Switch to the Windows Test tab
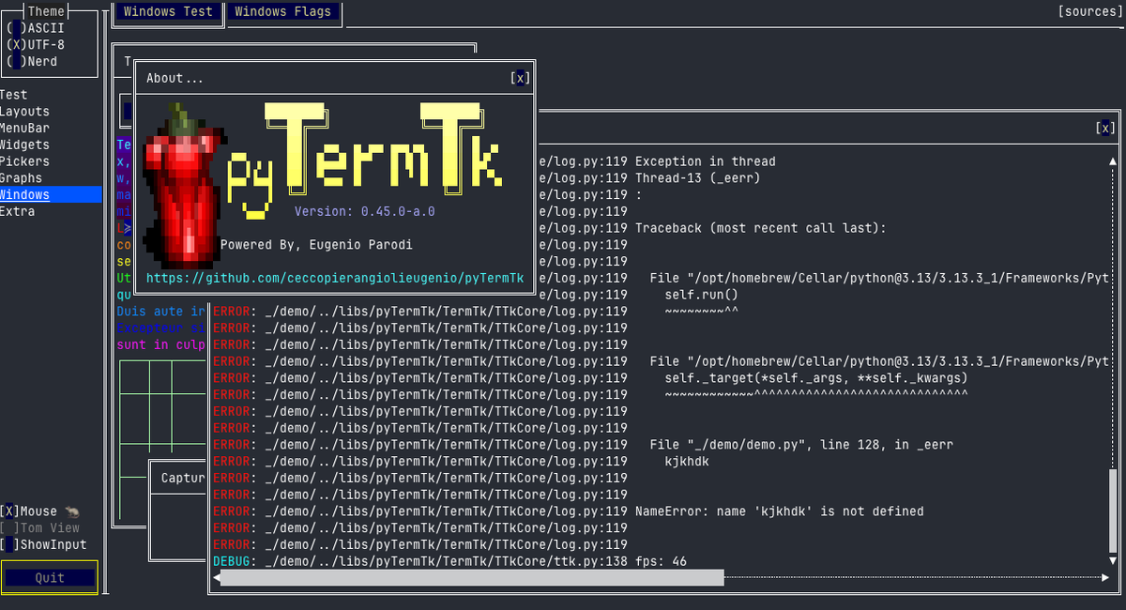 click(168, 12)
